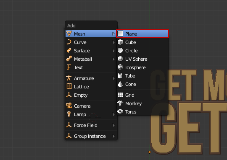Open the Force Field menu entry

click(91, 125)
